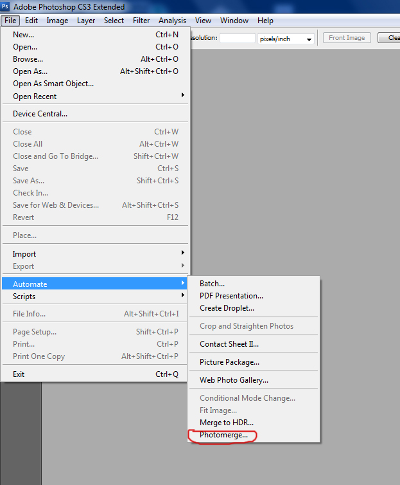Image resolution: width=400 pixels, height=485 pixels.
Task: Select Open As... menu entry
Action: point(95,71)
